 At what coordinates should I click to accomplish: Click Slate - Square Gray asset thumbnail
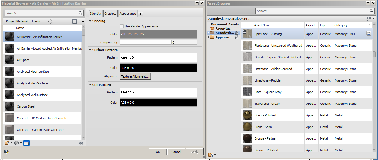247,92
